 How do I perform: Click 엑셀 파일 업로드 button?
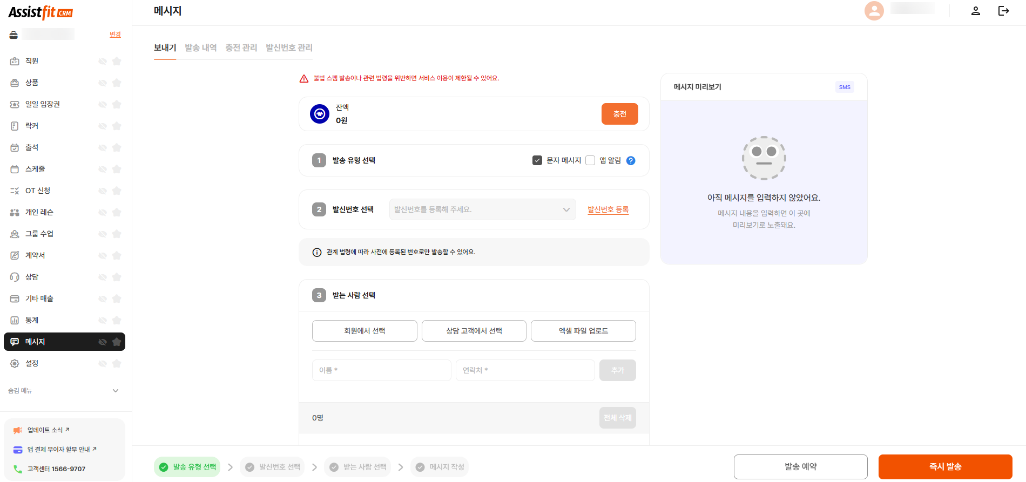click(x=583, y=331)
